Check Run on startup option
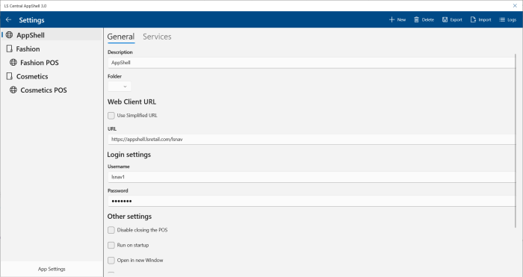523x277 pixels. click(x=111, y=245)
